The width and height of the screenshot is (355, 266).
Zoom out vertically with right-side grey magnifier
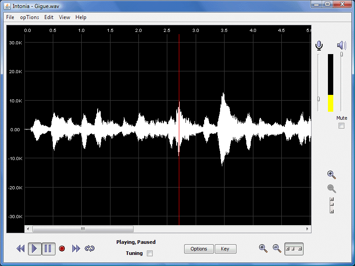[331, 188]
